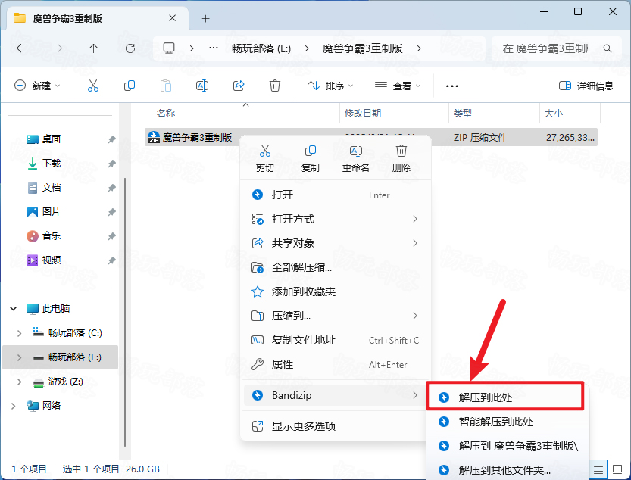631x480 pixels.
Task: Click the toolbar Paste clipboard icon
Action: tap(166, 86)
